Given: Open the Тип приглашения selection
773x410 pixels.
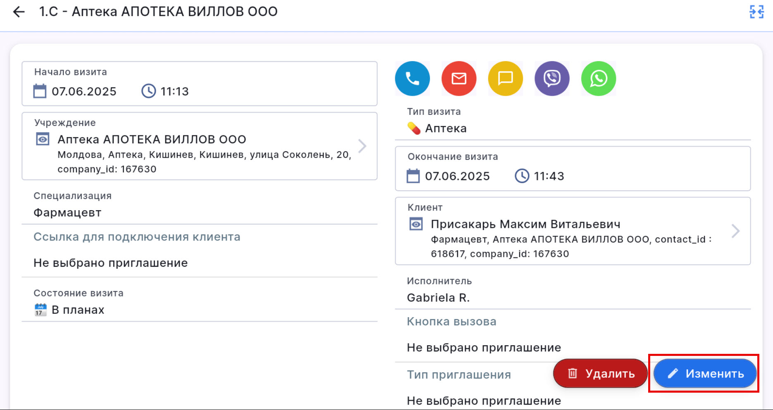Looking at the screenshot, I should click(x=458, y=374).
